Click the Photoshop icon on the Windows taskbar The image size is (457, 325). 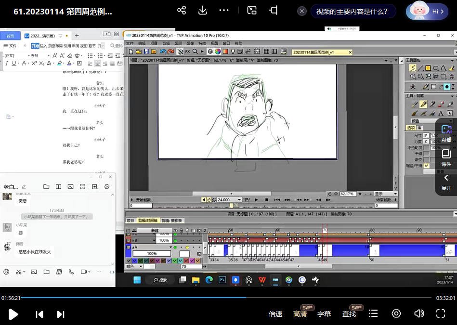(222, 280)
